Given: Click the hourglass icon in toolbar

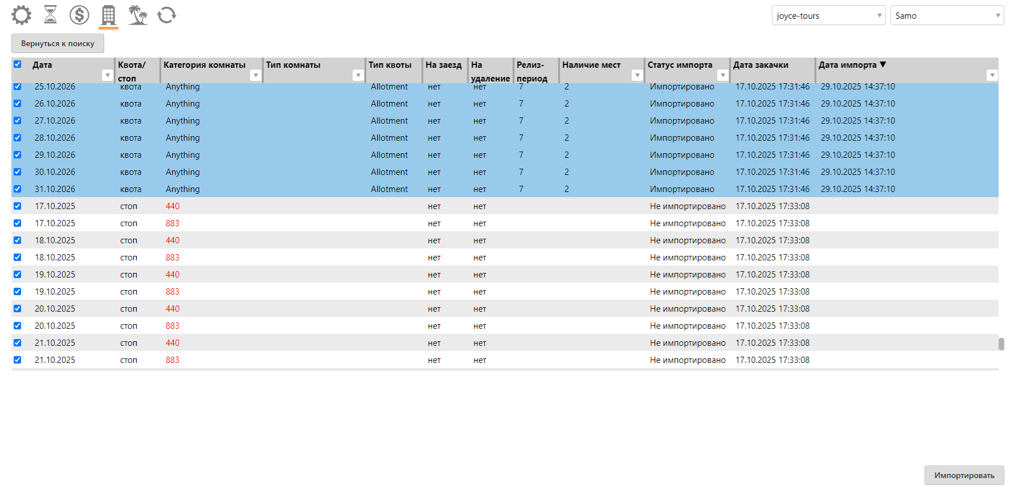Looking at the screenshot, I should tap(51, 15).
